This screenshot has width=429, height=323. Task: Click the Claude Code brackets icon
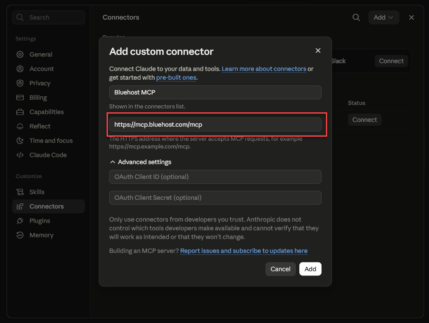pyautogui.click(x=20, y=155)
